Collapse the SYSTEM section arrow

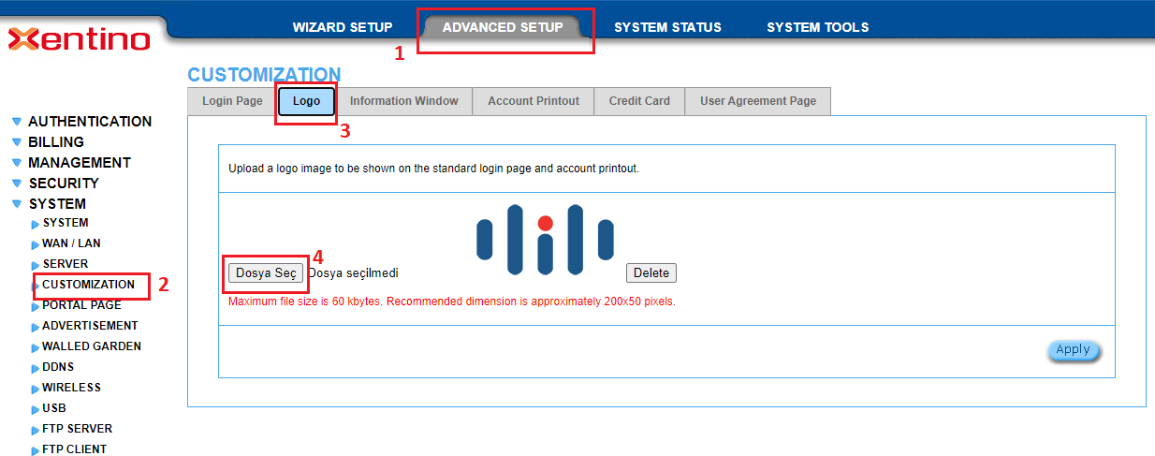coord(17,204)
